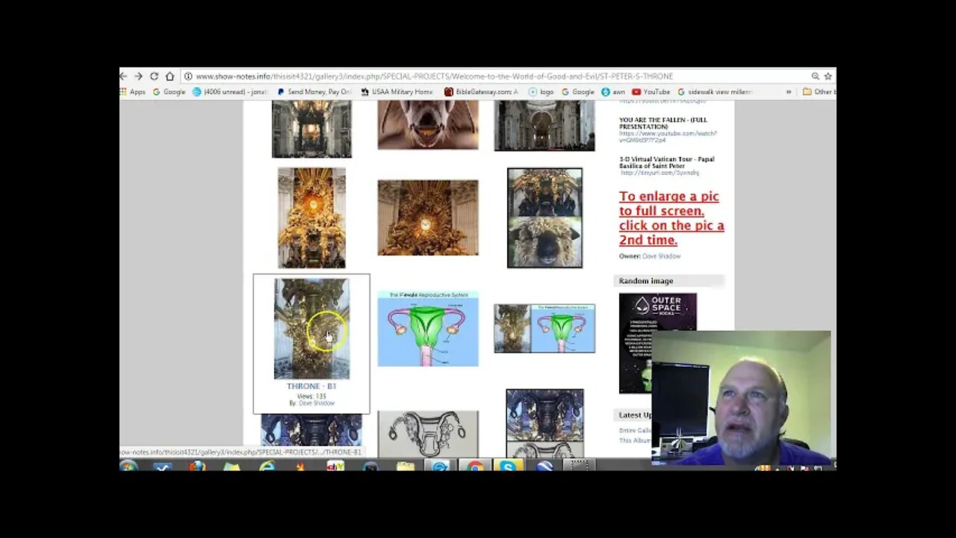Click the THRONE - B1 title link
Screen dimensions: 956x538
311,386
